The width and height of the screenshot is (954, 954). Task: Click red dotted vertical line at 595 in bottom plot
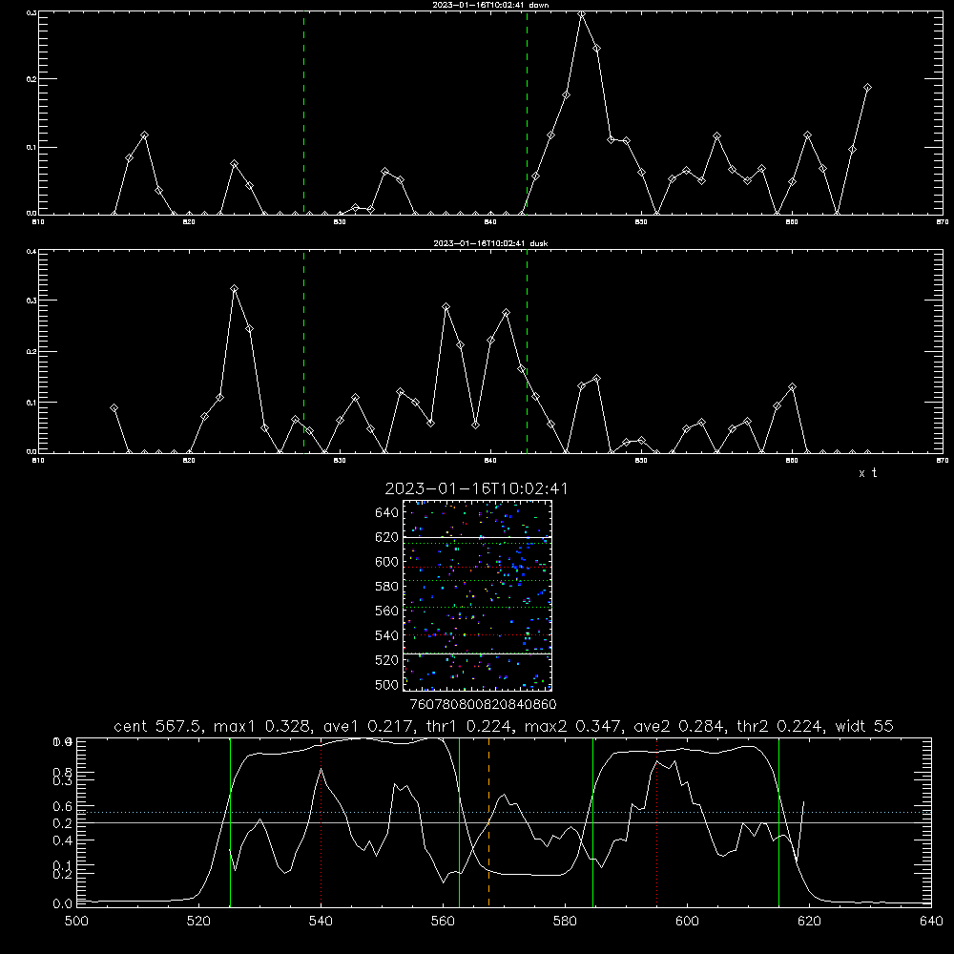pos(656,822)
